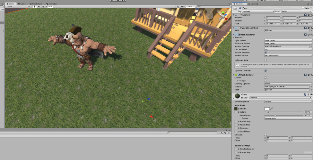This screenshot has height=160, width=313.
Task: Enable Emission checkbox
Action: [265, 135]
